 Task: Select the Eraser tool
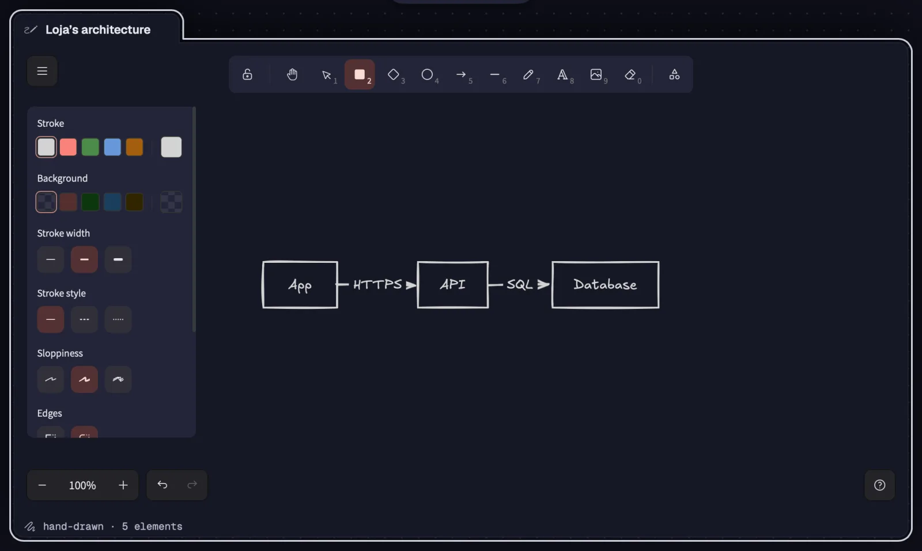tap(630, 74)
